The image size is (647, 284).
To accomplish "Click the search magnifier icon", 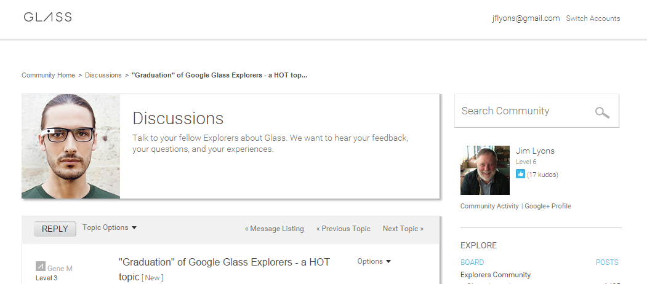I will click(x=602, y=112).
